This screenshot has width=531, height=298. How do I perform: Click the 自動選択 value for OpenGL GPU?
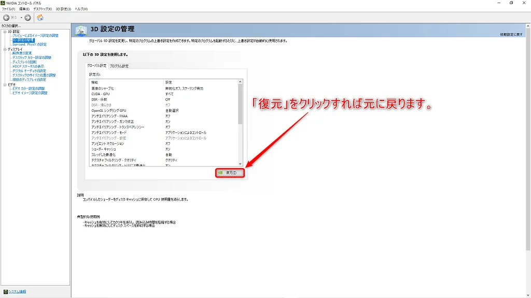(x=172, y=111)
